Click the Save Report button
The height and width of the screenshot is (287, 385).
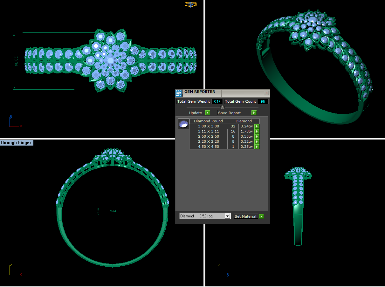[x=234, y=113]
